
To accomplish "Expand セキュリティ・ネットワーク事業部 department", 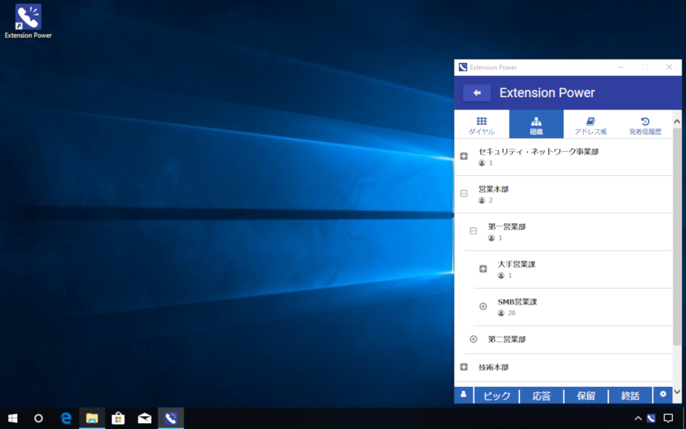I will (x=463, y=156).
